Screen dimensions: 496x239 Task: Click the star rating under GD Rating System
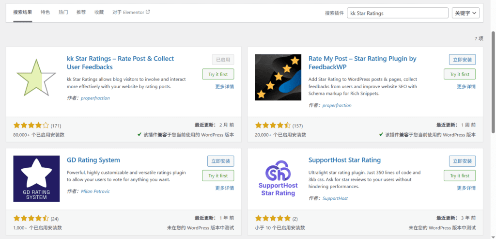tap(31, 218)
